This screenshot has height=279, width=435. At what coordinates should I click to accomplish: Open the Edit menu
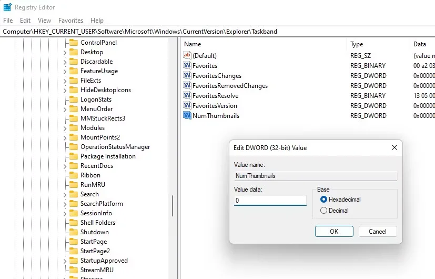(x=25, y=20)
